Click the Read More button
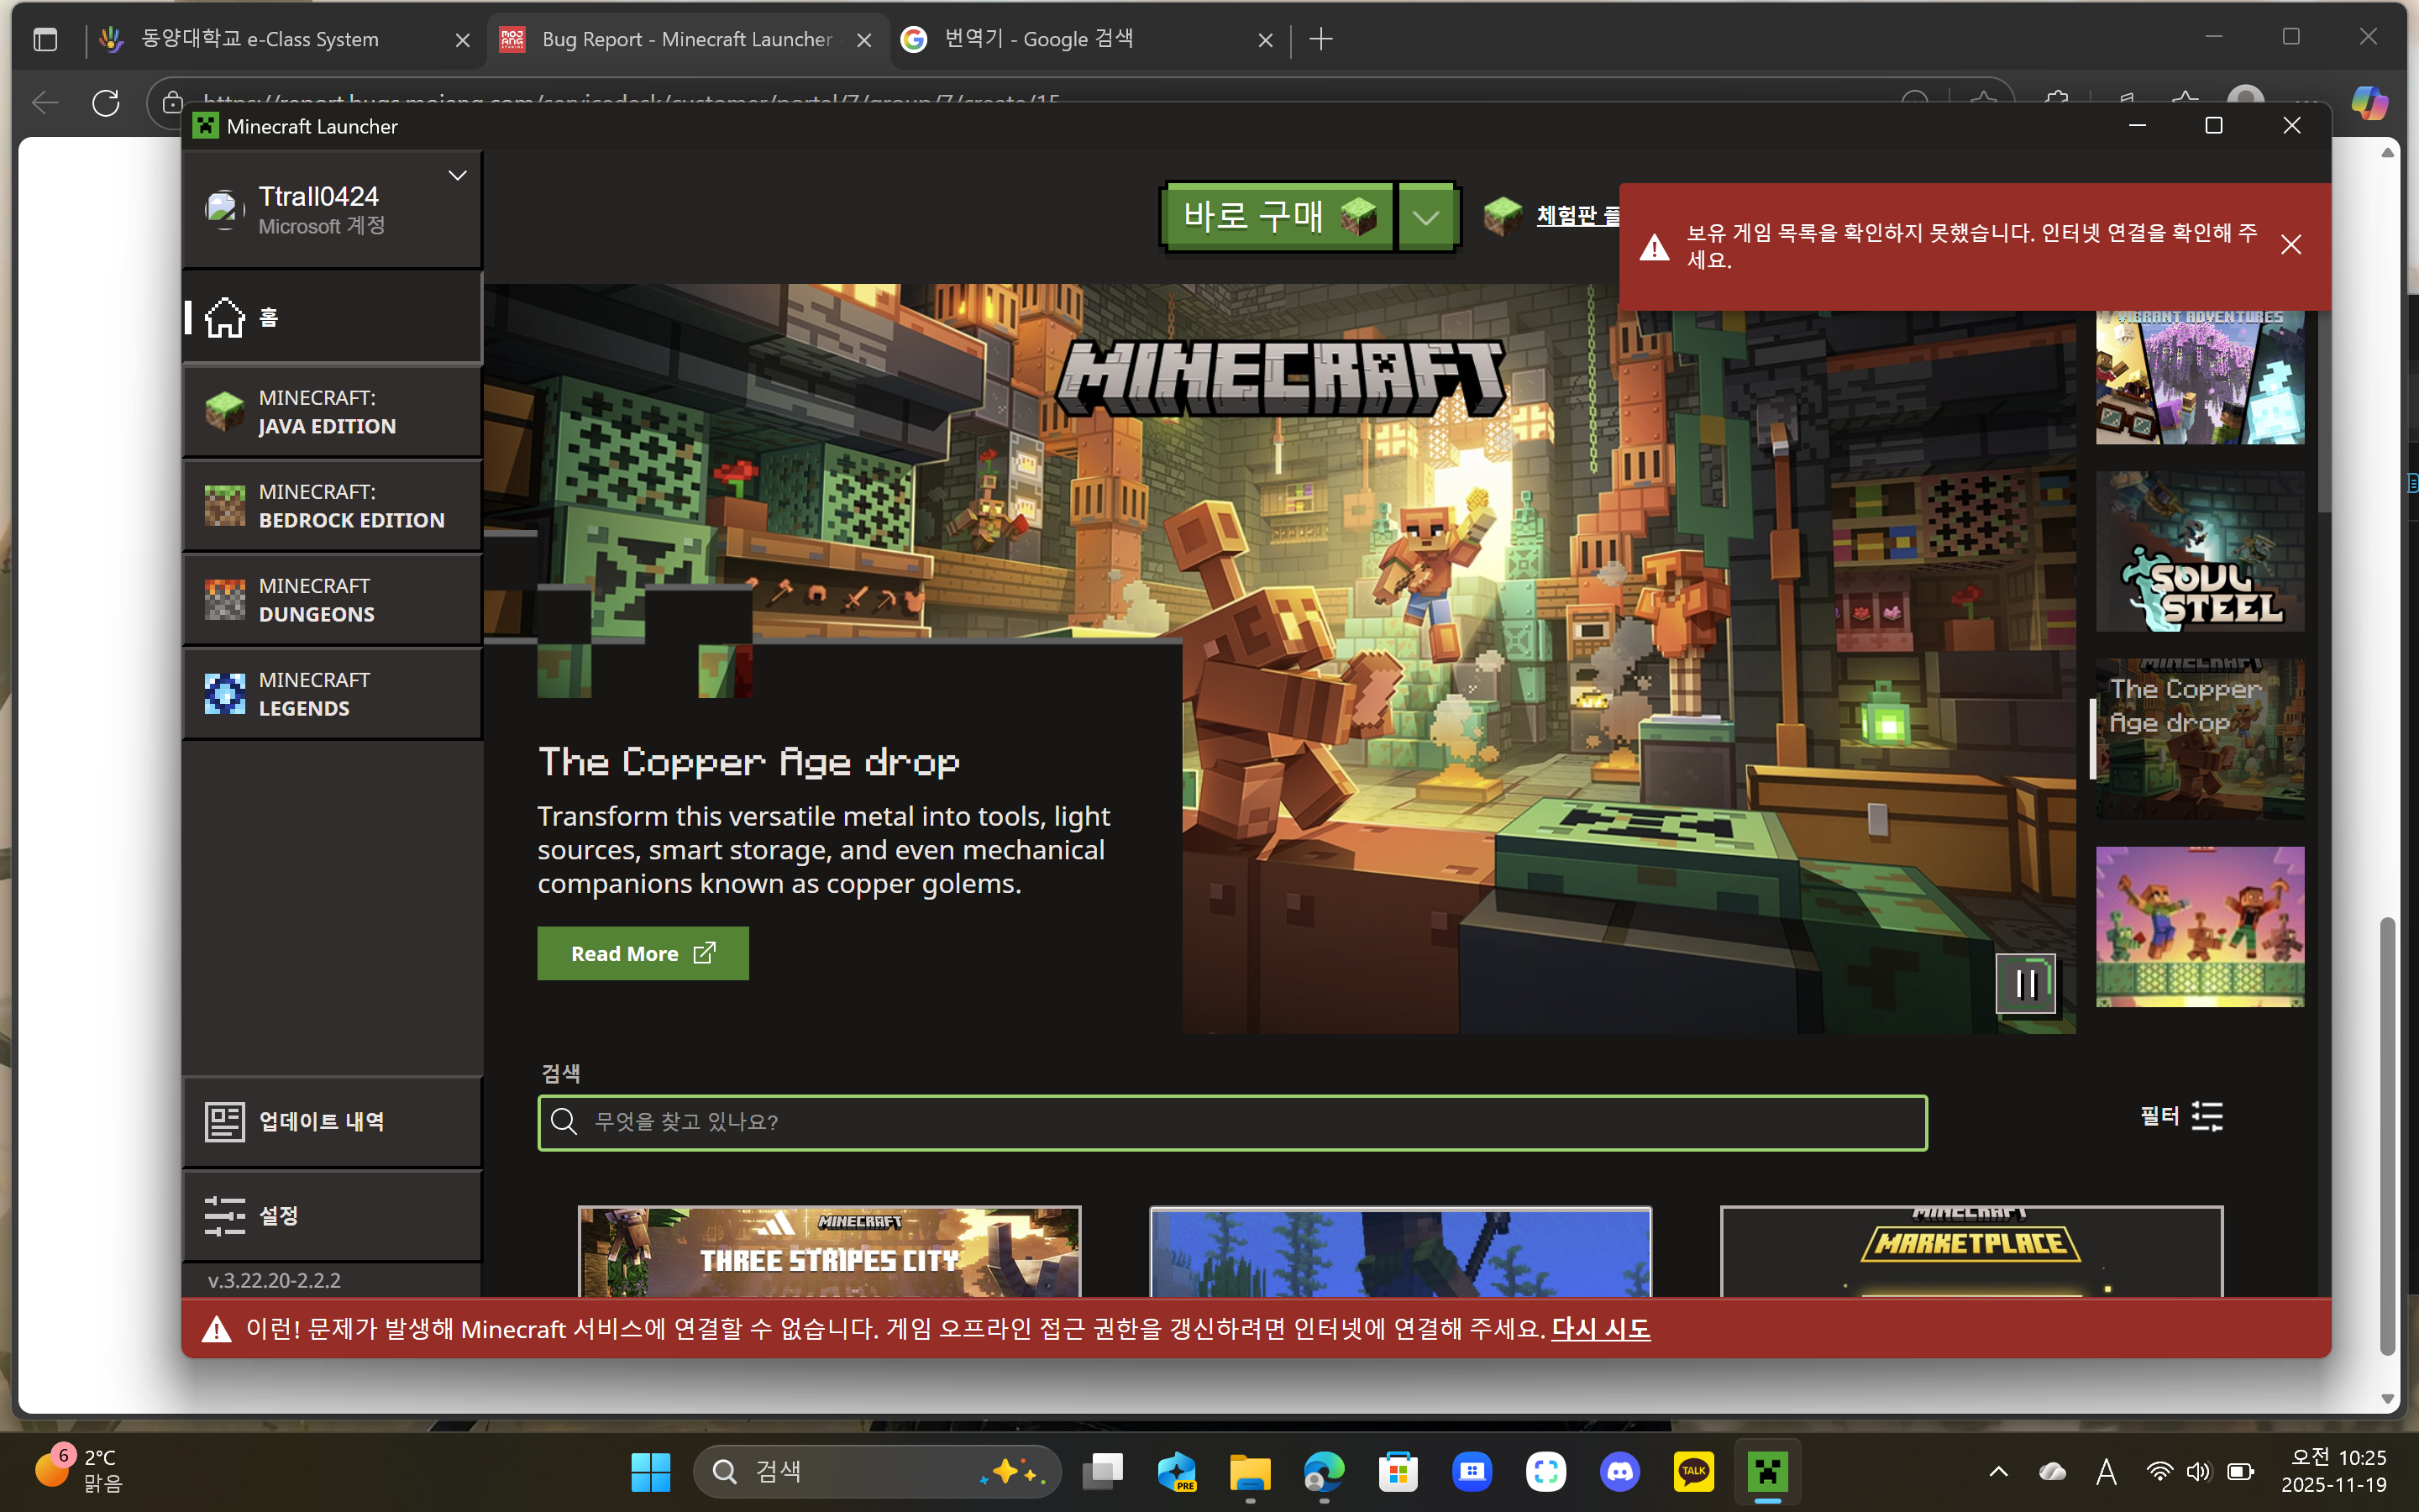2419x1512 pixels. (643, 953)
